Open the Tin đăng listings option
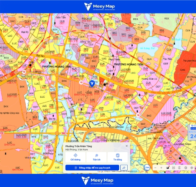The height and width of the screenshot is (187, 196). (118, 157)
